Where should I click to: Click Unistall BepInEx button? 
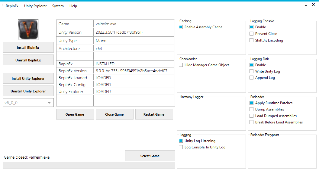pos(28,60)
